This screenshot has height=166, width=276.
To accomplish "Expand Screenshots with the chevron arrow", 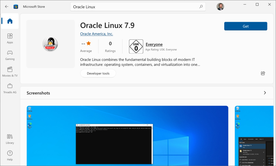I will click(x=265, y=93).
